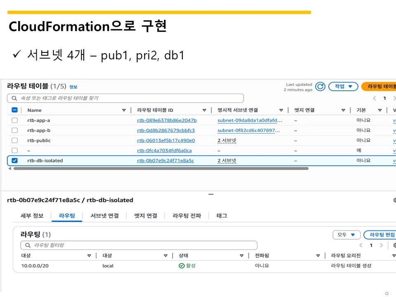Screen dimensions: 396x297
Task: Sort by 명시적 서브넷 연결 column arrow
Action: [281, 110]
